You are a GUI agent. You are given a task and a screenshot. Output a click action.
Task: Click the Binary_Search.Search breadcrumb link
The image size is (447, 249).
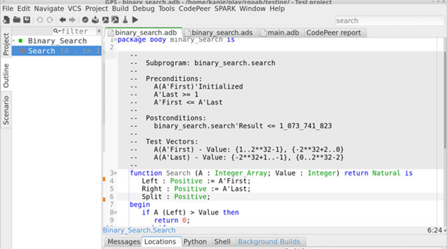pyautogui.click(x=139, y=230)
